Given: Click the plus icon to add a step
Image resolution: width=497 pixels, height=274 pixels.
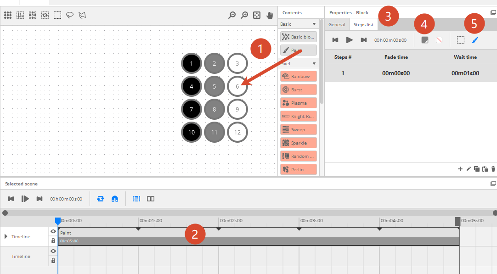Looking at the screenshot, I should point(460,169).
